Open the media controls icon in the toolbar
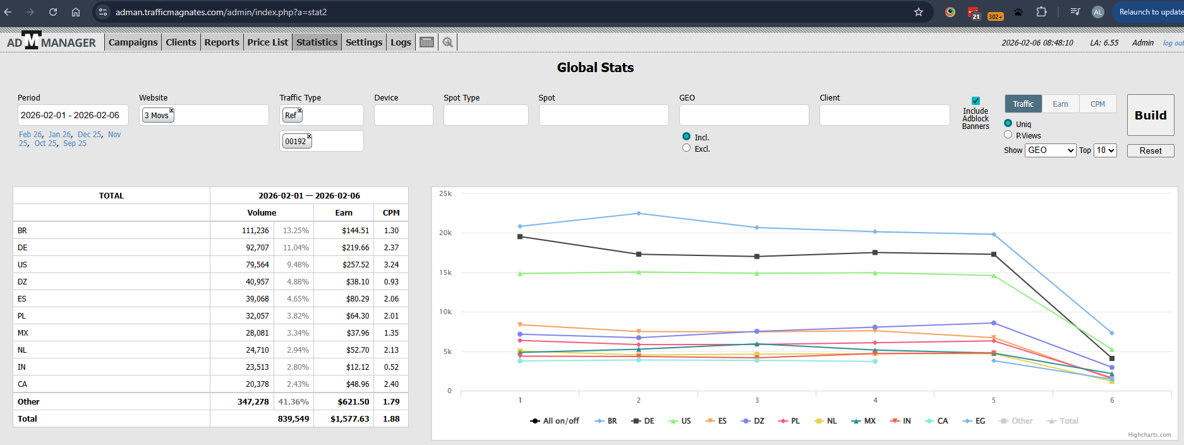 click(1075, 12)
